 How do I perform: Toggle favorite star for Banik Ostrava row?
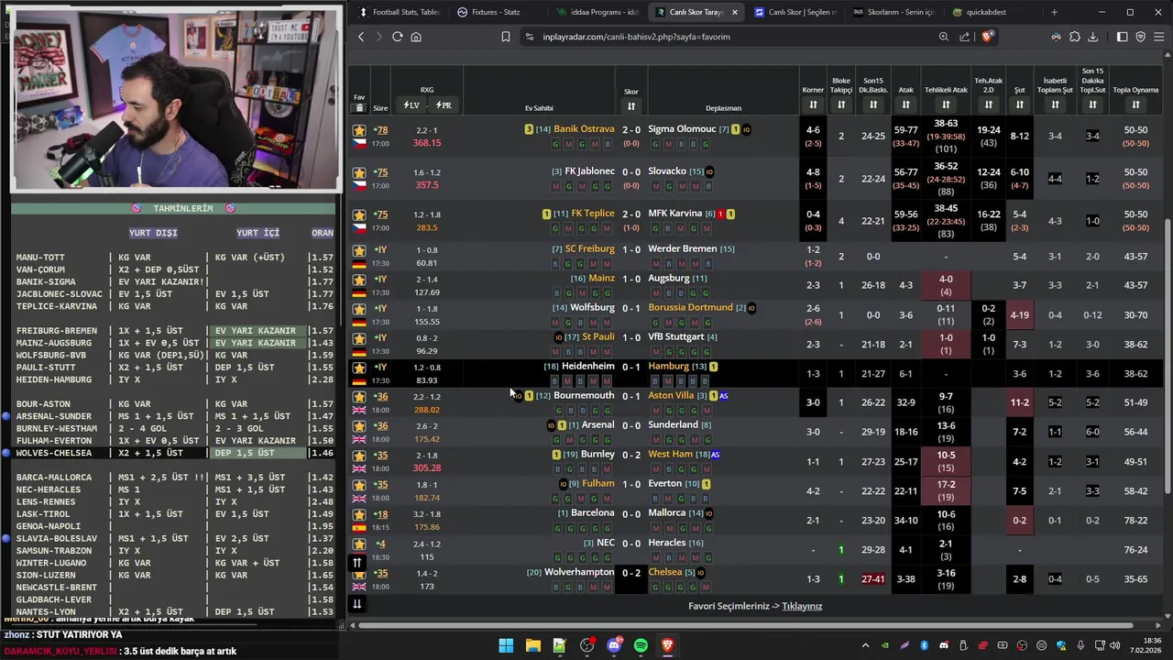click(x=359, y=131)
